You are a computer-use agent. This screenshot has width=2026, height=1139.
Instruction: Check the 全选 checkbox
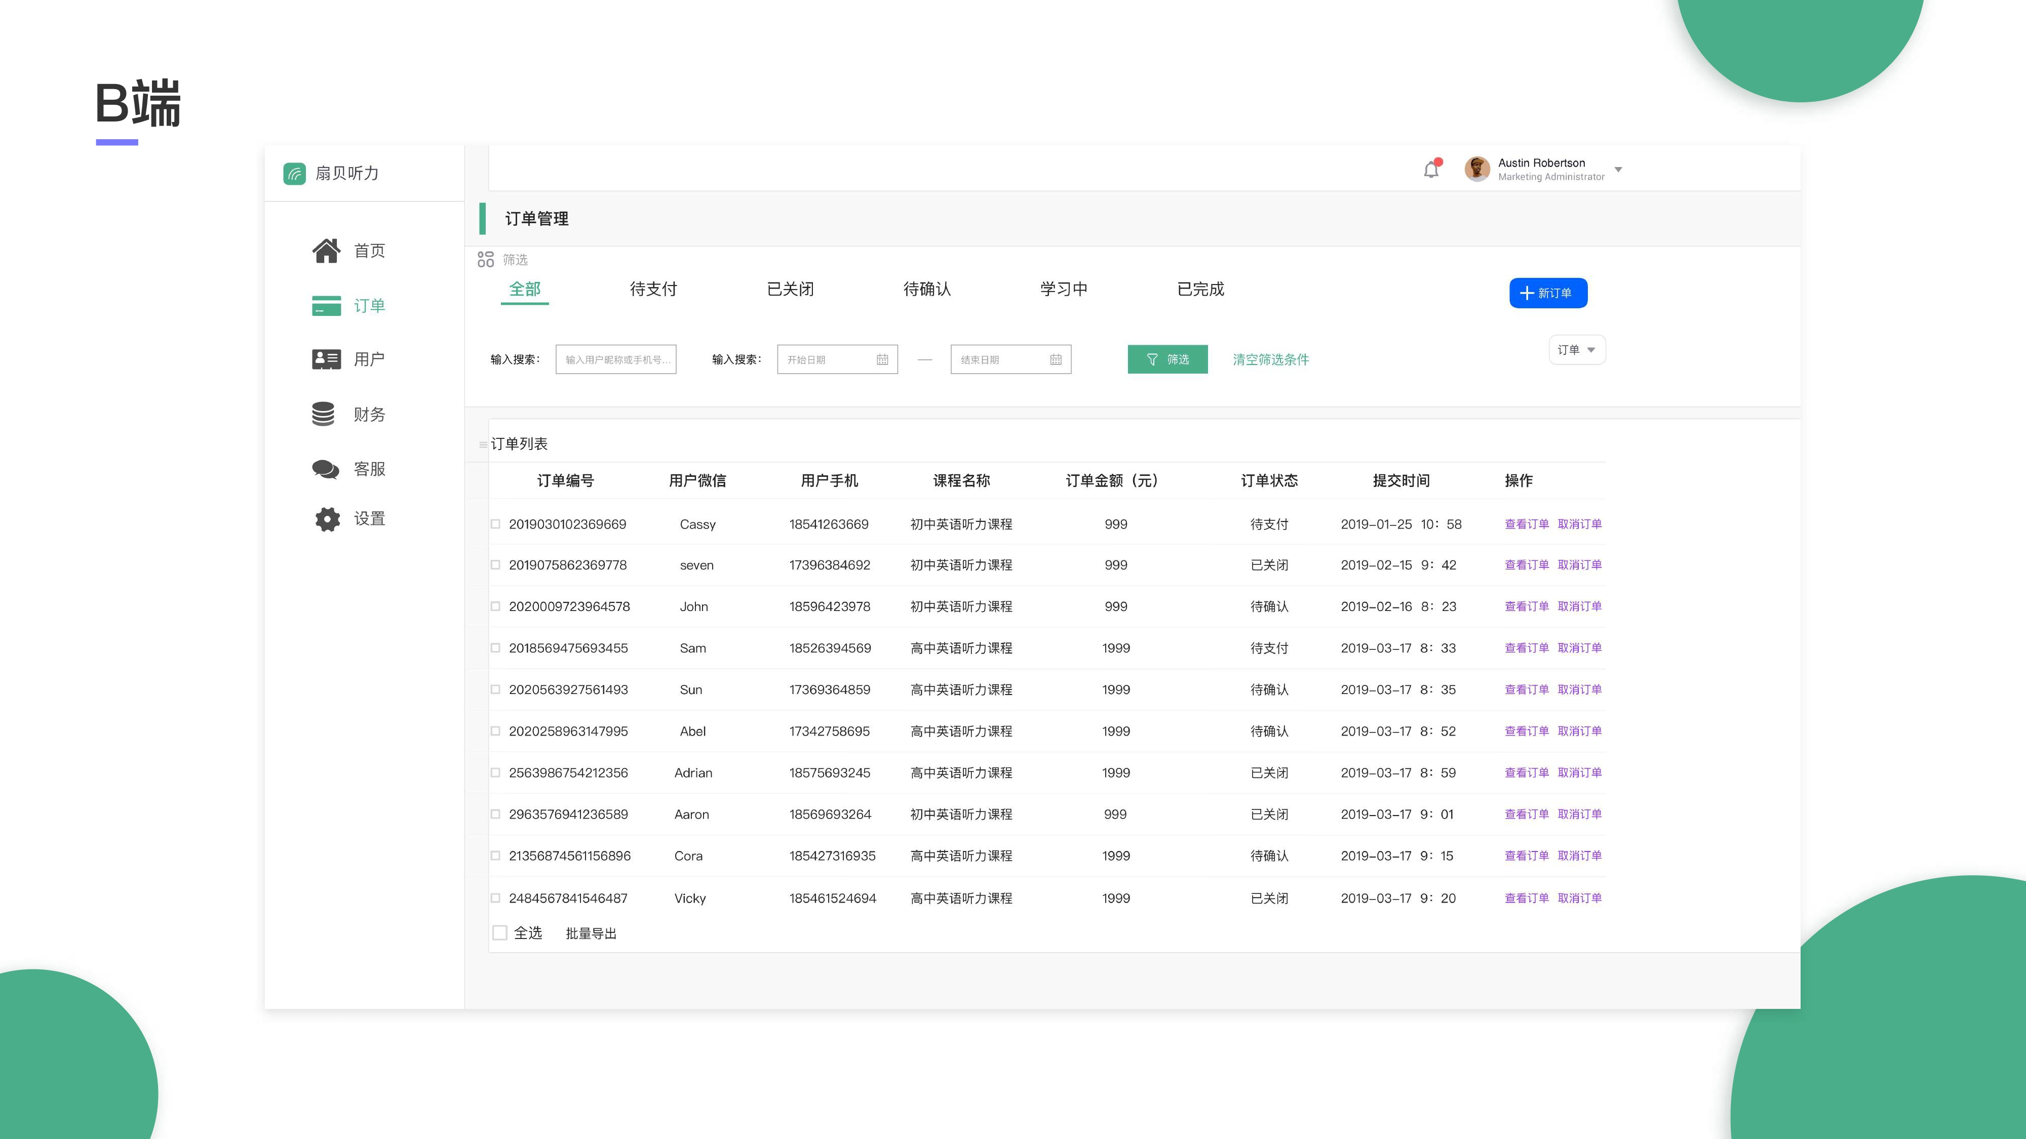[x=499, y=933]
